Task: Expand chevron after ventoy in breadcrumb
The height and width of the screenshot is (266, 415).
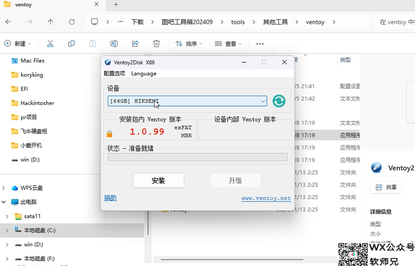Action: coord(334,22)
